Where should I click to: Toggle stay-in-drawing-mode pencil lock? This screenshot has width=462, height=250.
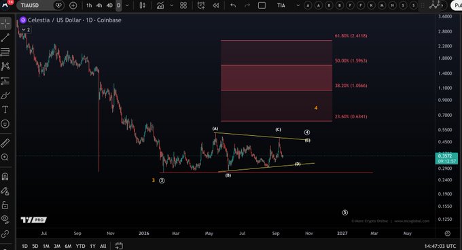click(x=5, y=191)
